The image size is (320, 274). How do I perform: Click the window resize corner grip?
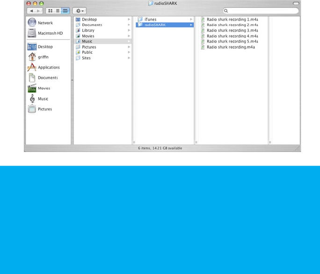pyautogui.click(x=298, y=149)
